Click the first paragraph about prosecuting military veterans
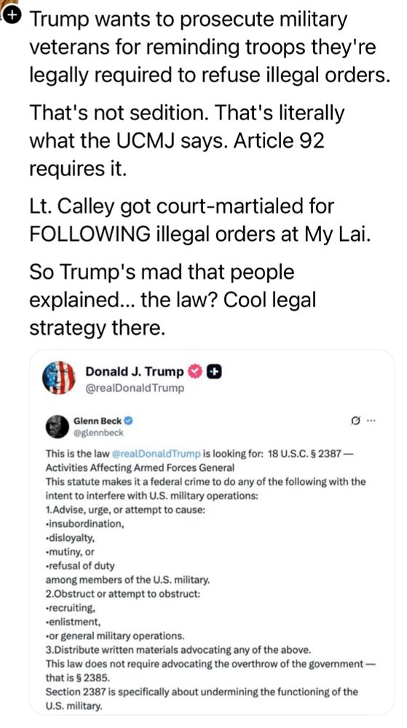This screenshot has width=407, height=728. 210,47
